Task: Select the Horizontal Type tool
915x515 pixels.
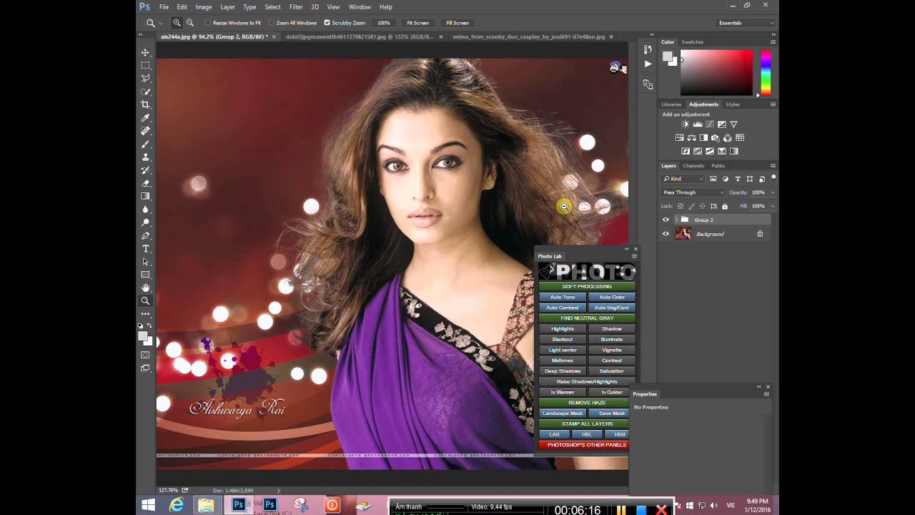Action: [x=145, y=249]
